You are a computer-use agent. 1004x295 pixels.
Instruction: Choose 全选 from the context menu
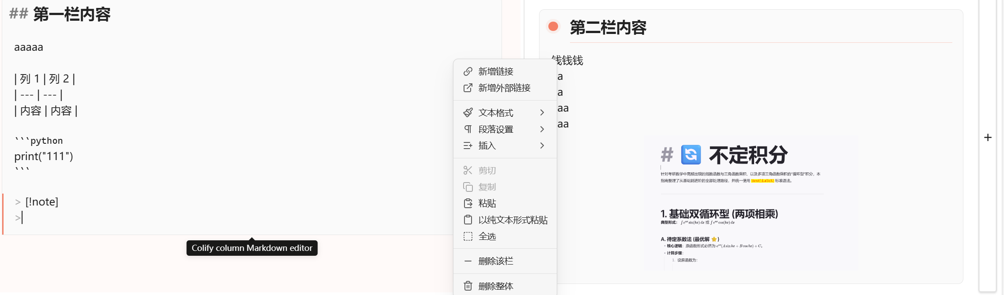[505, 236]
